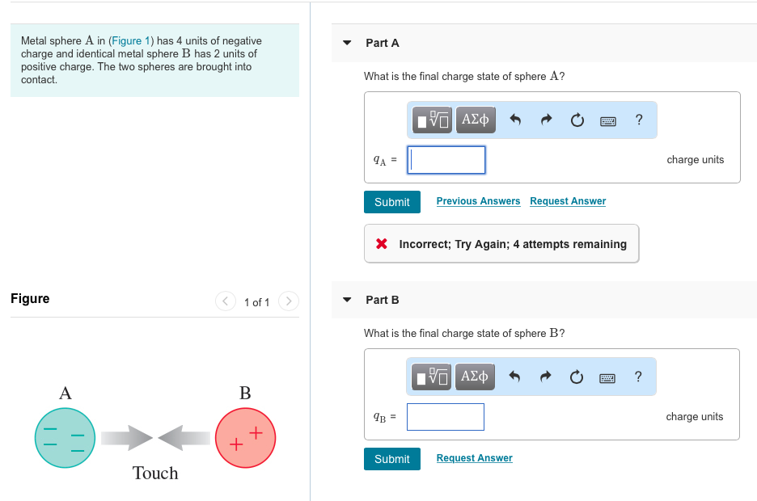Open help for Part A toolbar
Viewport: 757px width, 501px height.
pyautogui.click(x=639, y=120)
